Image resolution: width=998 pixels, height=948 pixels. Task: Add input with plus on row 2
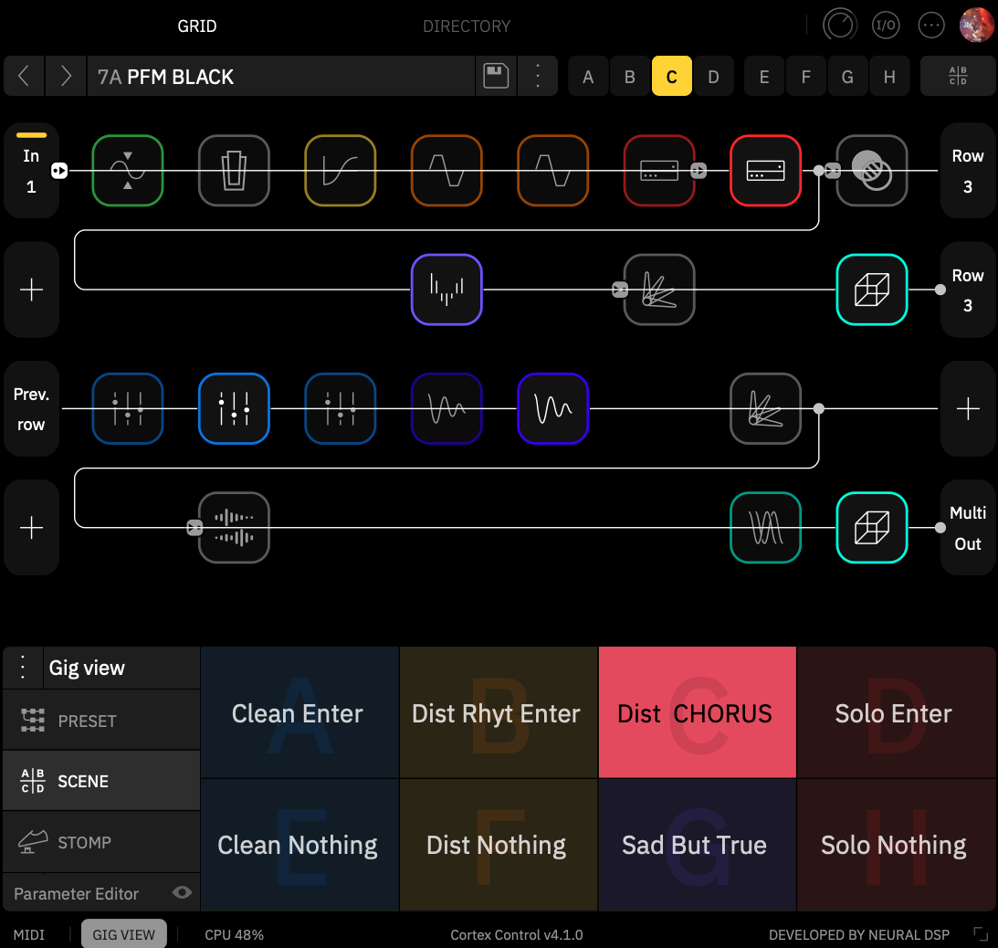pyautogui.click(x=31, y=290)
